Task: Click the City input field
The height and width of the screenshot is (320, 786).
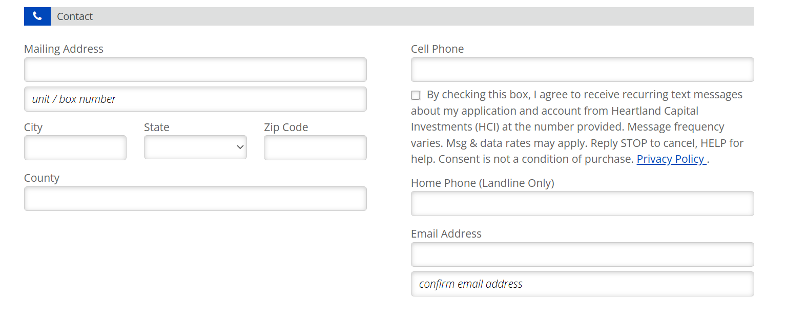Action: [x=75, y=147]
